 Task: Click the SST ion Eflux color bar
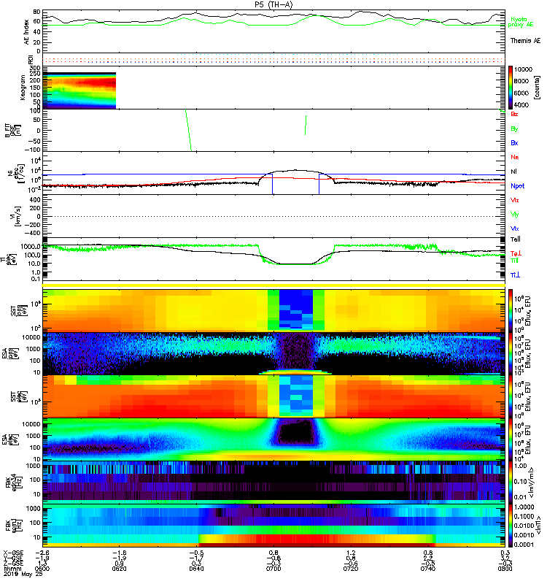(x=511, y=310)
